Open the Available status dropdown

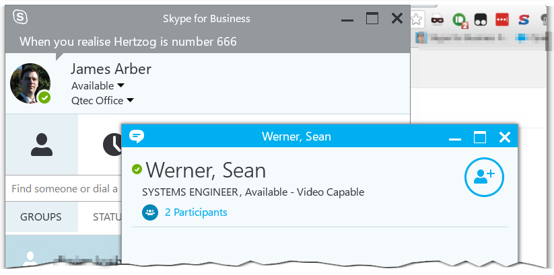point(98,86)
